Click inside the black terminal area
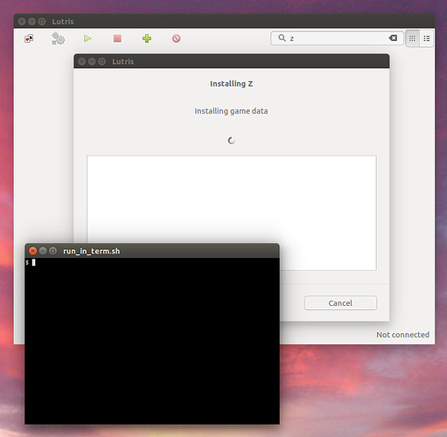 [152, 341]
